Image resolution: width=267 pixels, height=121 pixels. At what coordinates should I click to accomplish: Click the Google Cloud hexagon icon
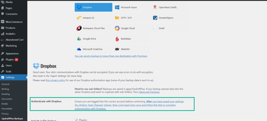[x=117, y=28]
